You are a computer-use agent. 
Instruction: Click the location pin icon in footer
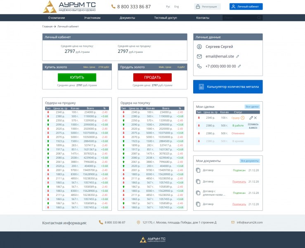[138, 222]
